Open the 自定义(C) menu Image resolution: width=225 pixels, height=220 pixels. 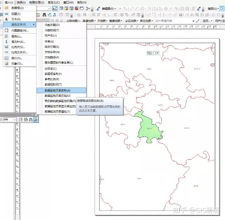point(54,2)
